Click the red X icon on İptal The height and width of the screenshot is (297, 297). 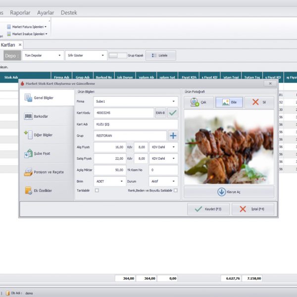pos(243,209)
